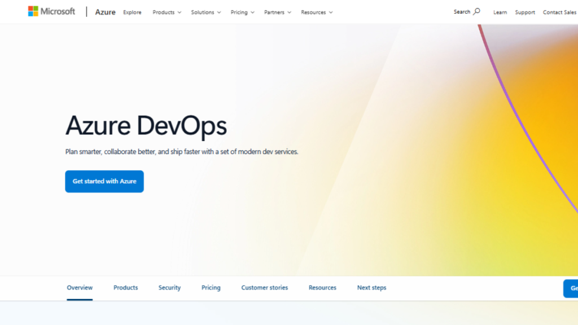The width and height of the screenshot is (578, 325).
Task: Open the Customer stories tab
Action: 264,288
